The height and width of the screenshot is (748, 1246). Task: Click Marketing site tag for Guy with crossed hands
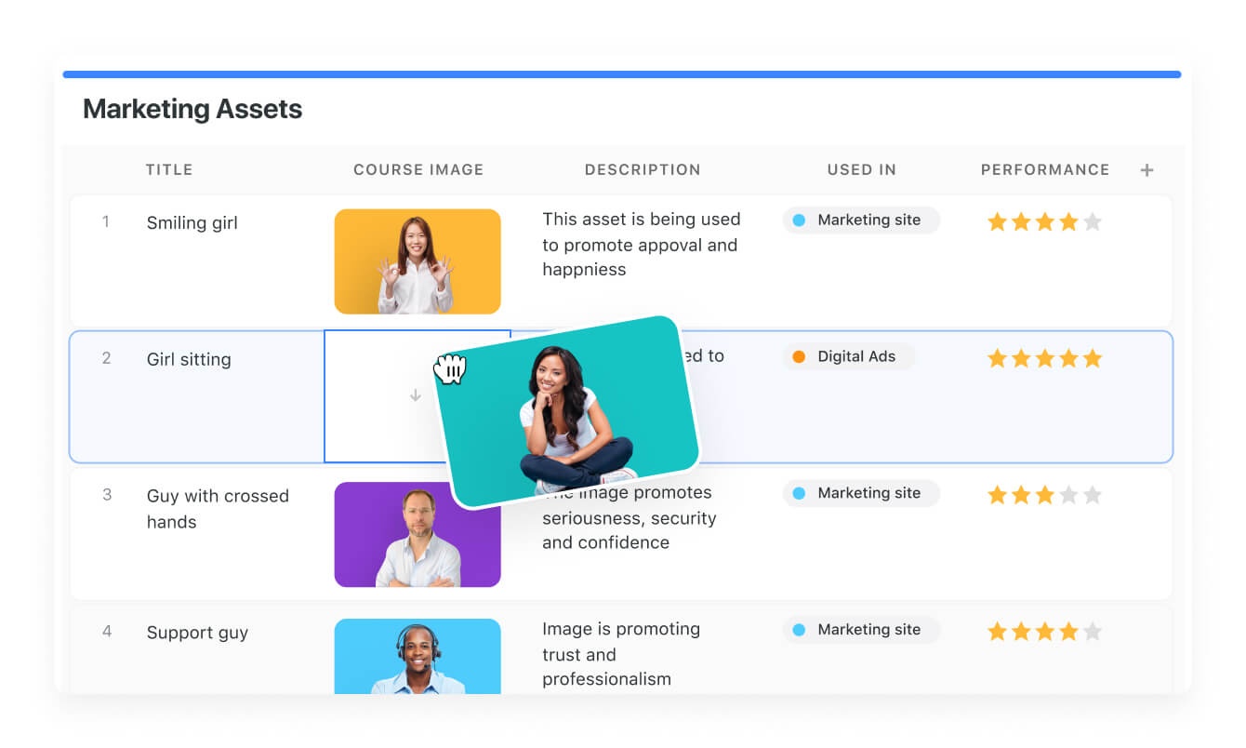(x=861, y=493)
